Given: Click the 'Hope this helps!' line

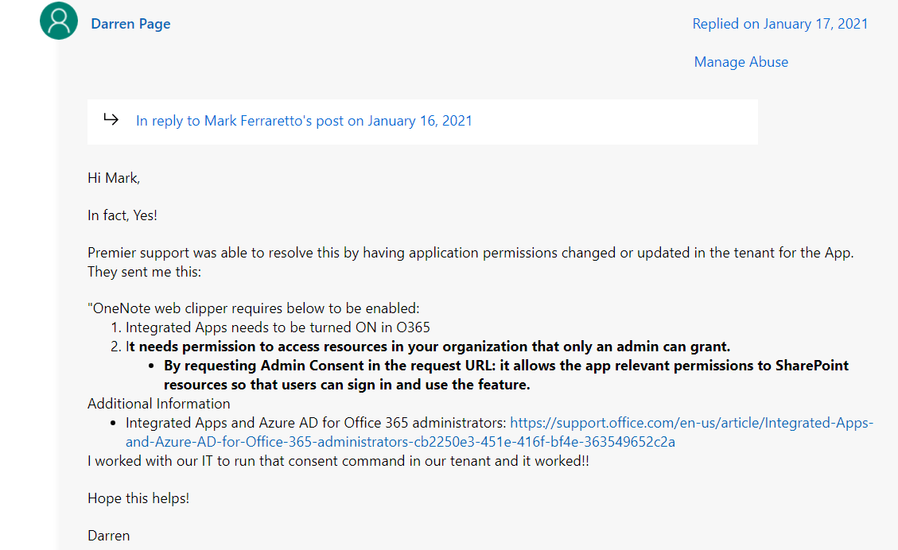Looking at the screenshot, I should (138, 498).
